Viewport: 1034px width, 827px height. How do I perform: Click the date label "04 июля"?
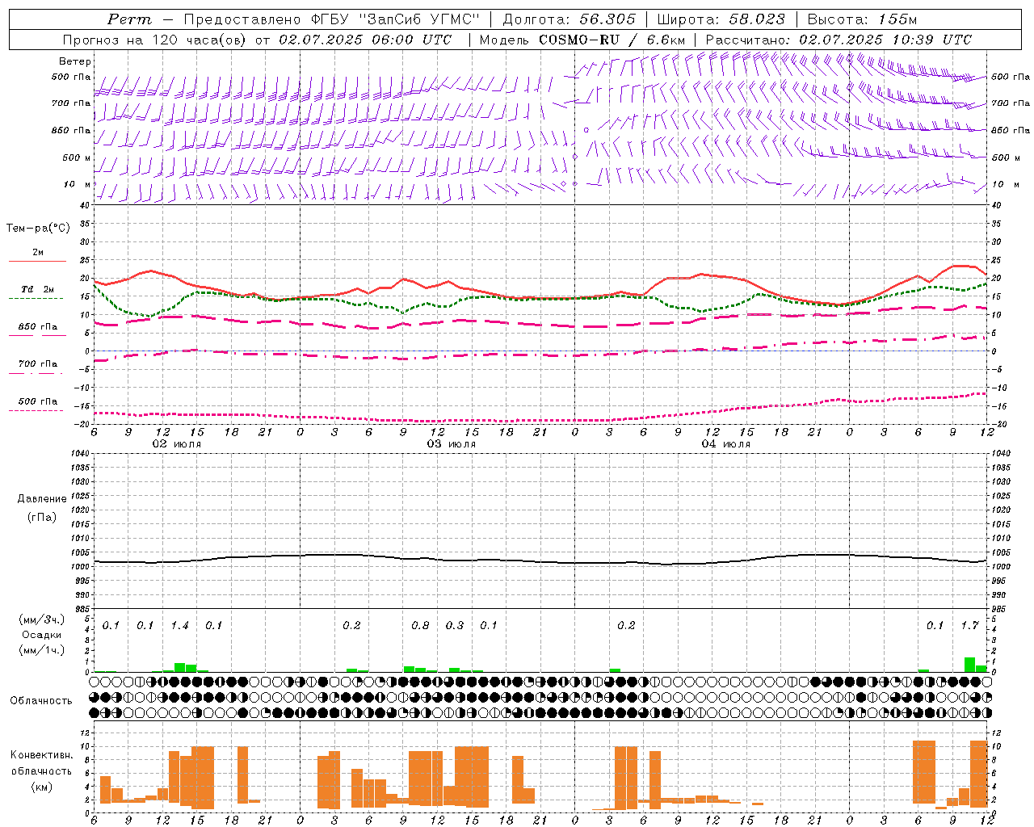pyautogui.click(x=726, y=444)
